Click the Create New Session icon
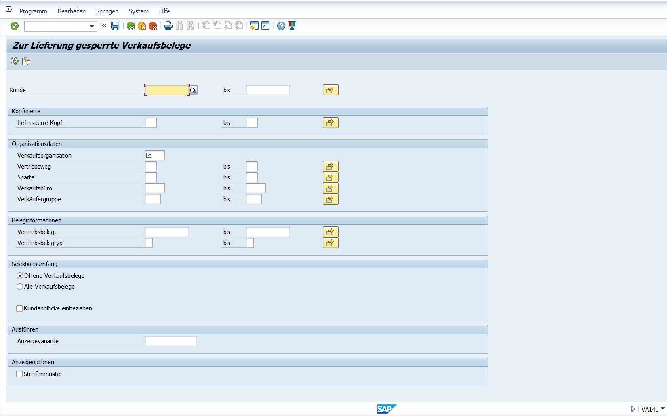This screenshot has width=667, height=416. [254, 26]
